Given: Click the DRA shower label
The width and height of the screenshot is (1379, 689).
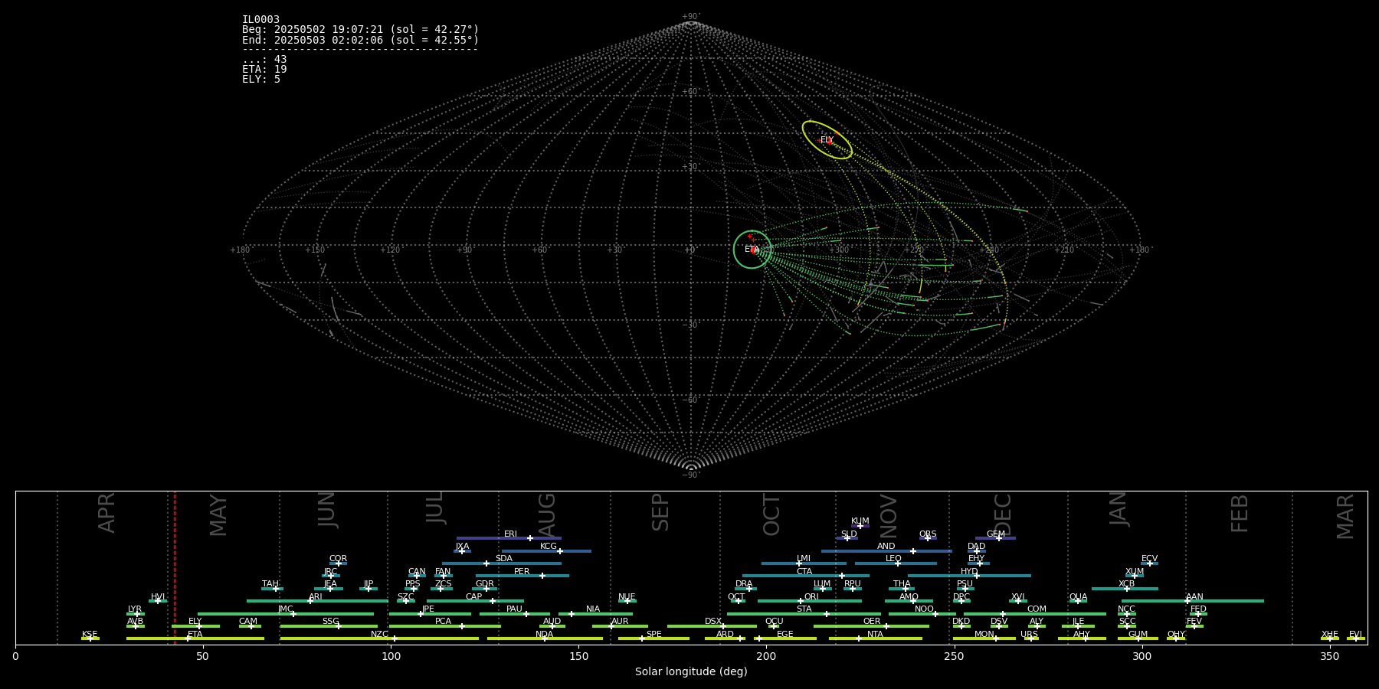Looking at the screenshot, I should point(744,584).
